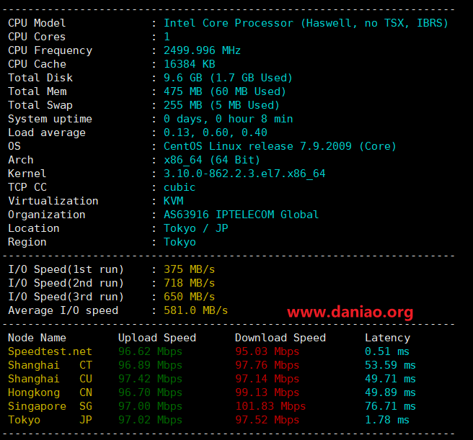Click the Speedtest.net node name
This screenshot has height=440, width=473.
(50, 351)
